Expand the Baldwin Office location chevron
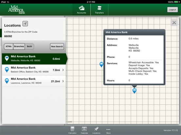The width and height of the screenshot is (181, 135). (x=63, y=70)
